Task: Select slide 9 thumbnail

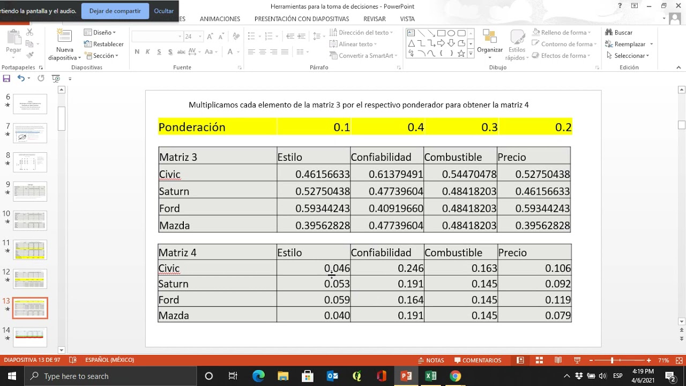Action: click(x=30, y=191)
